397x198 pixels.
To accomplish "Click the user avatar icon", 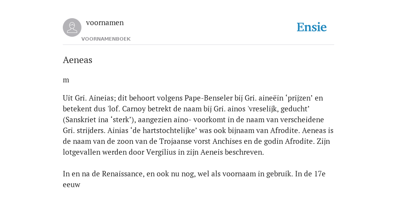I will pyautogui.click(x=72, y=27).
